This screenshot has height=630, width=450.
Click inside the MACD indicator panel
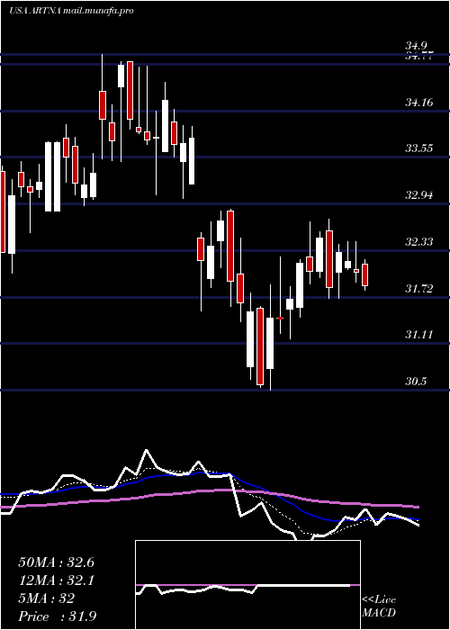(x=247, y=585)
